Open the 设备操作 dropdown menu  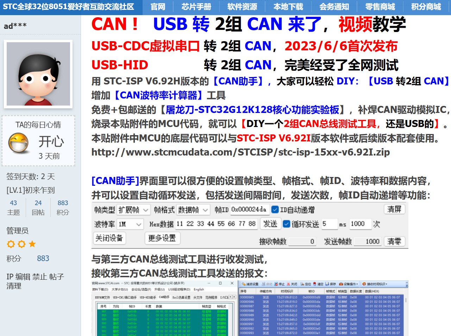click(349, 284)
